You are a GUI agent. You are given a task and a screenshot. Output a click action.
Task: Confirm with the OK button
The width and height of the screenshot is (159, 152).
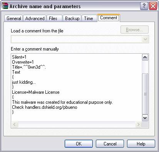(x=79, y=144)
